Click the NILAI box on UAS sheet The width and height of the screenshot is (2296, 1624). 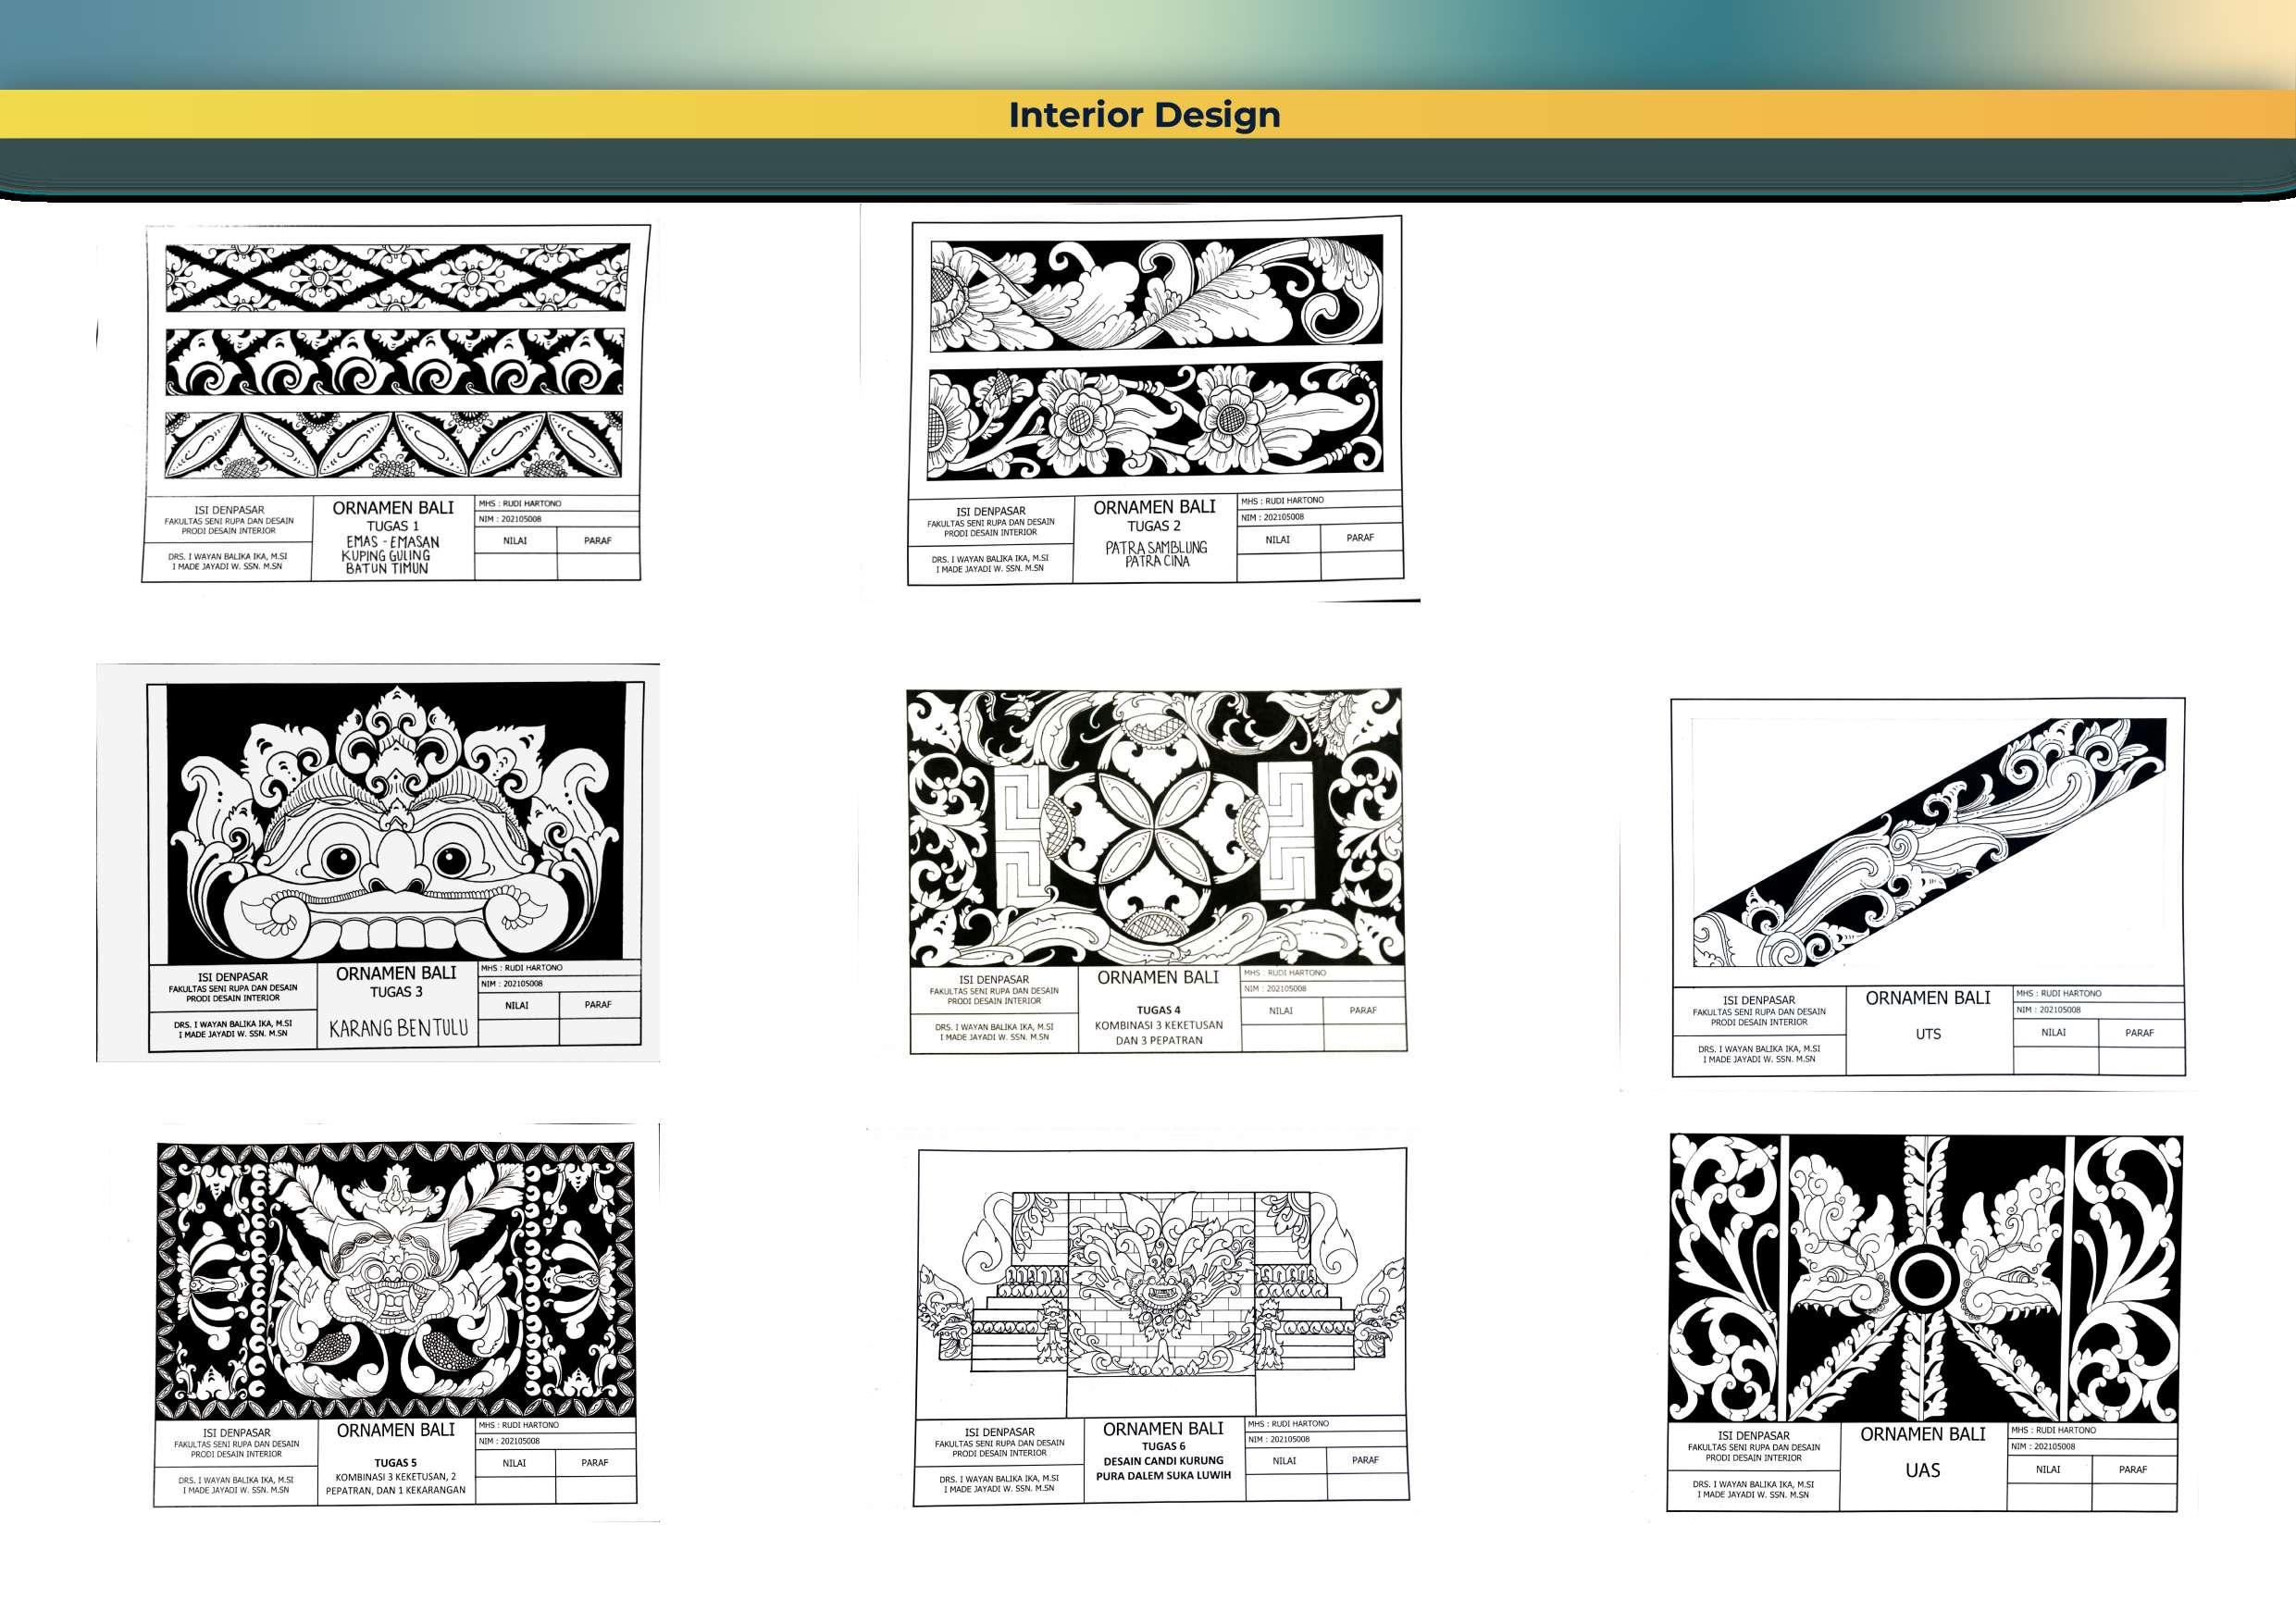pos(2048,1470)
